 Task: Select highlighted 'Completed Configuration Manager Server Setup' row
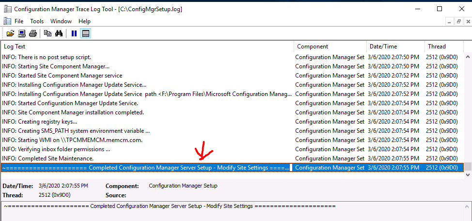tap(232, 167)
